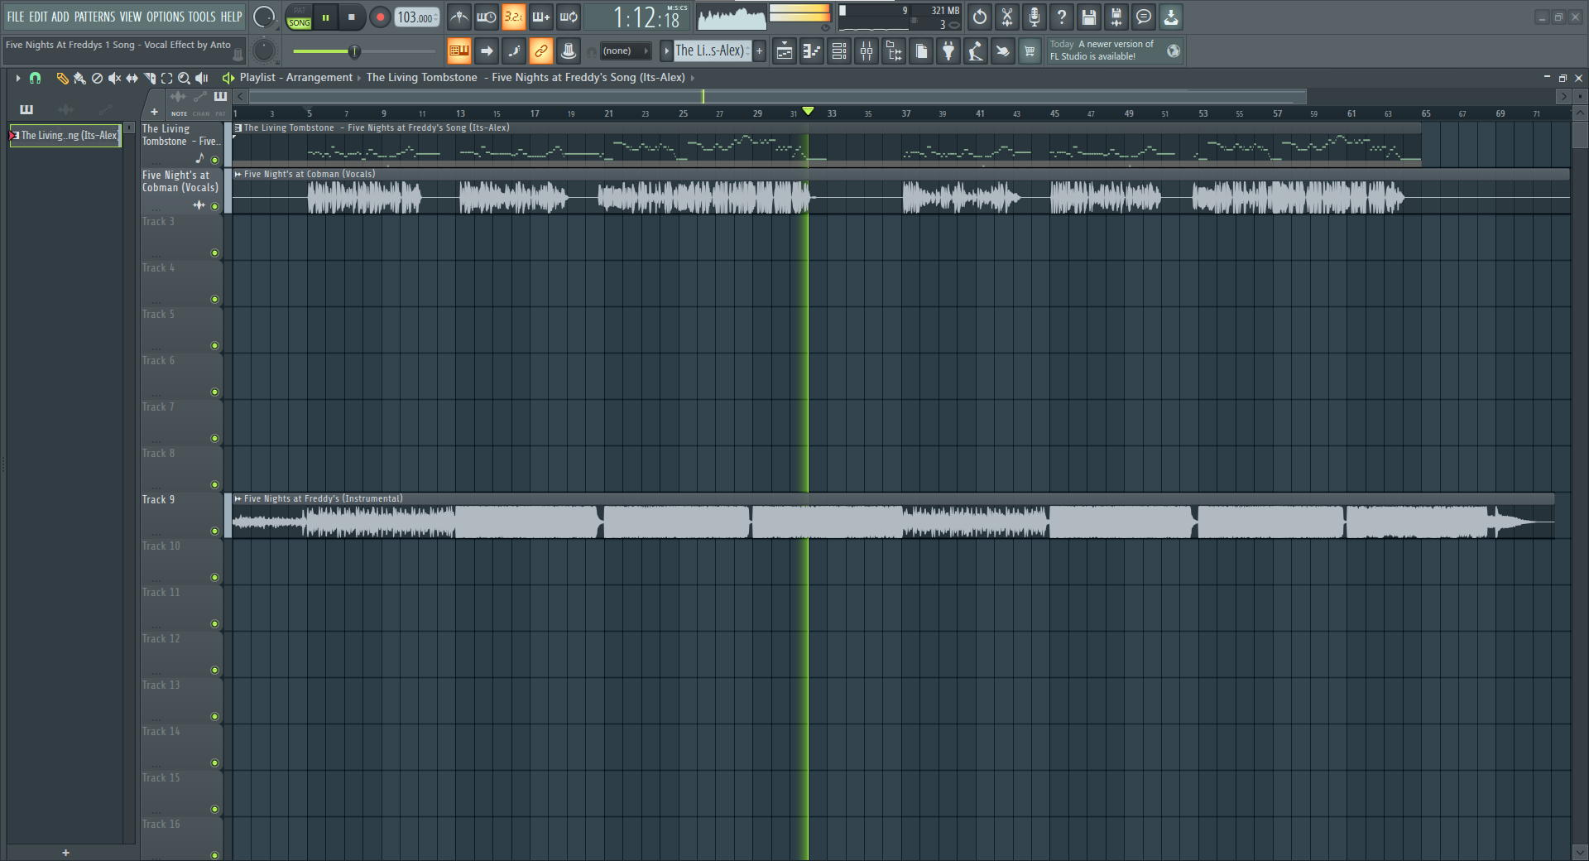
Task: Select the slip tool icon
Action: (x=132, y=78)
